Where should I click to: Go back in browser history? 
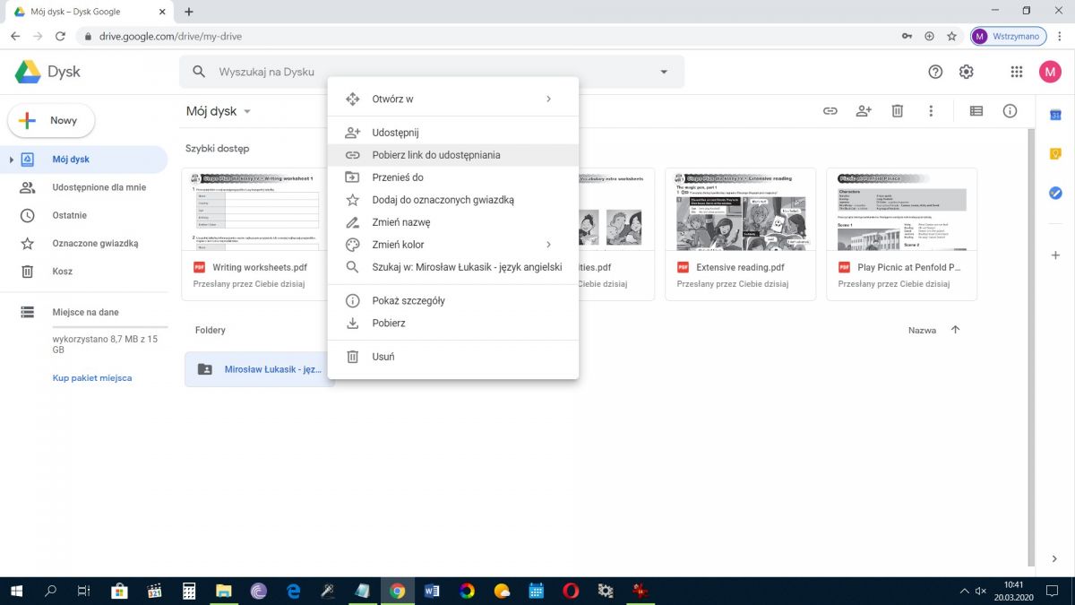coord(15,37)
